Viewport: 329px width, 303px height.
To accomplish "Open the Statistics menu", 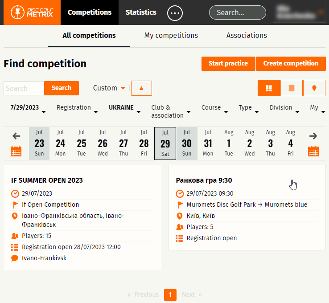I will tap(141, 12).
